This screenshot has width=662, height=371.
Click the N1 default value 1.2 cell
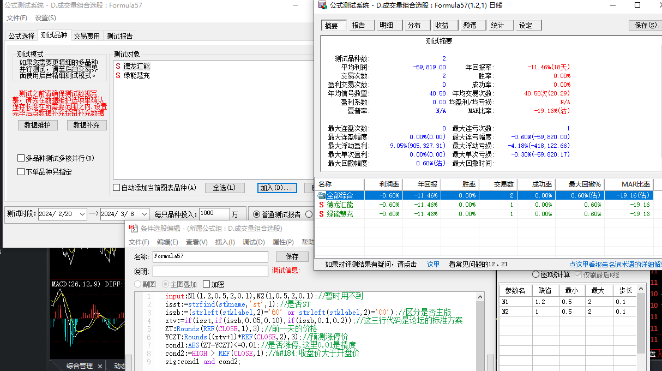(x=545, y=302)
